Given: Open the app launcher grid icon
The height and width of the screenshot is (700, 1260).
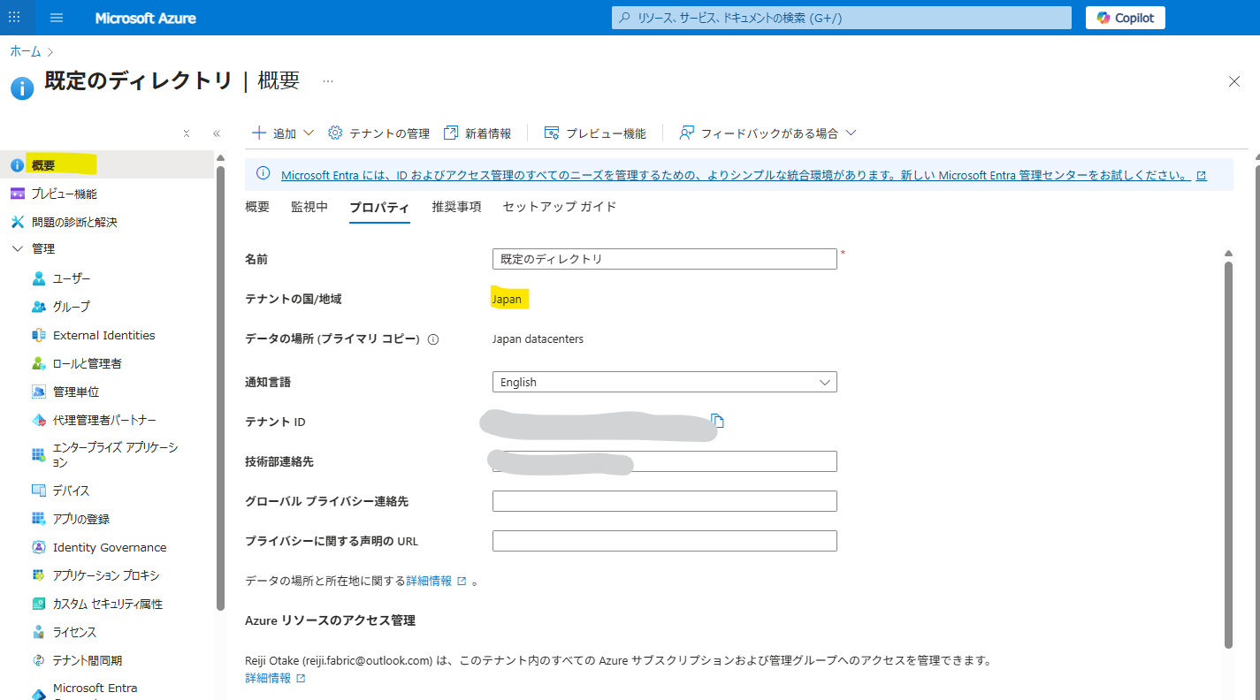Looking at the screenshot, I should tap(14, 18).
